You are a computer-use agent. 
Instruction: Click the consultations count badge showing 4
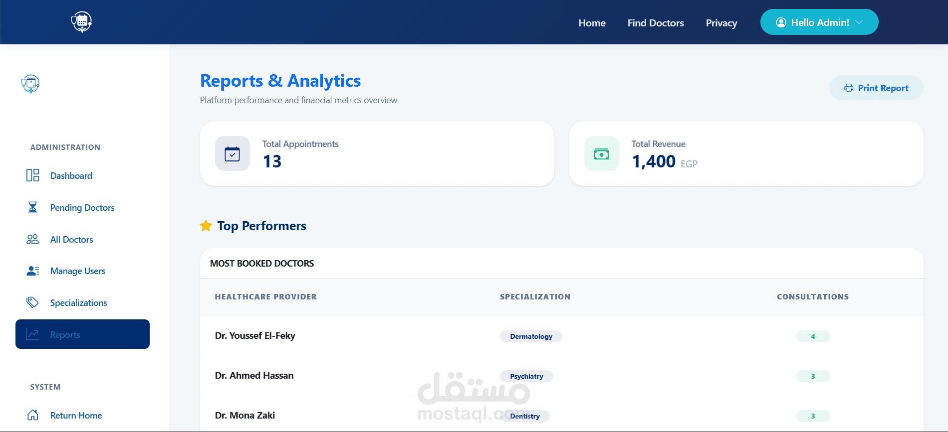coord(813,336)
